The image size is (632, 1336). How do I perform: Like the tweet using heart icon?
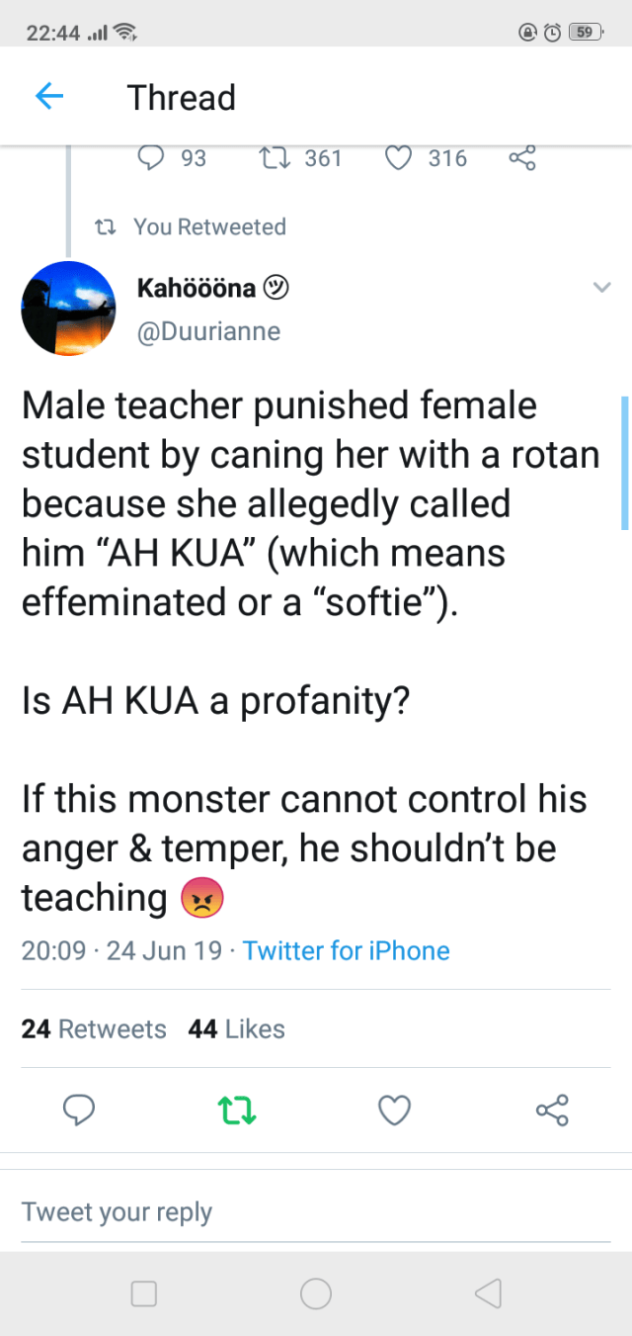point(394,1111)
